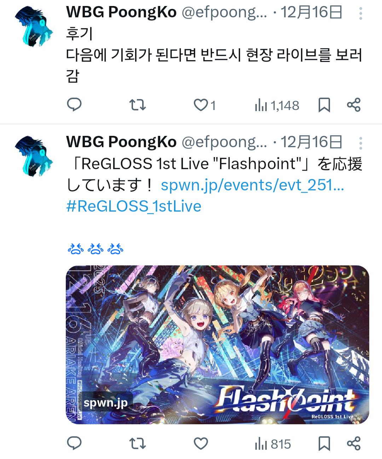Reply to the ReGLOSS Flashpoint tweet

click(74, 443)
